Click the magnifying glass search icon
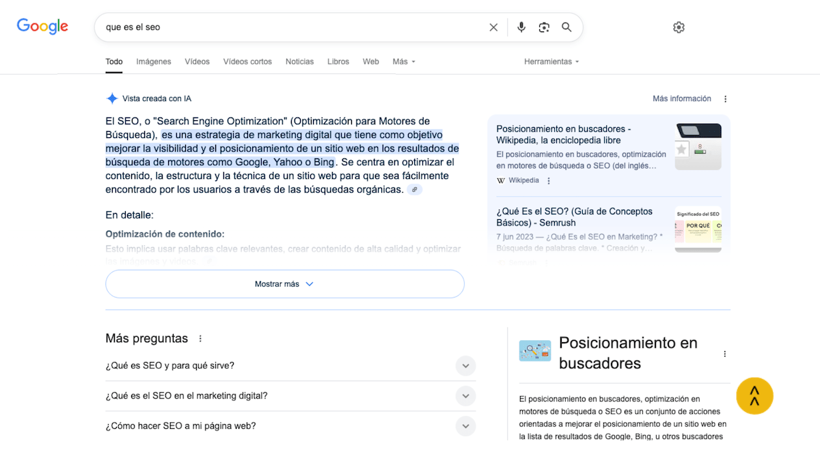 pyautogui.click(x=566, y=27)
